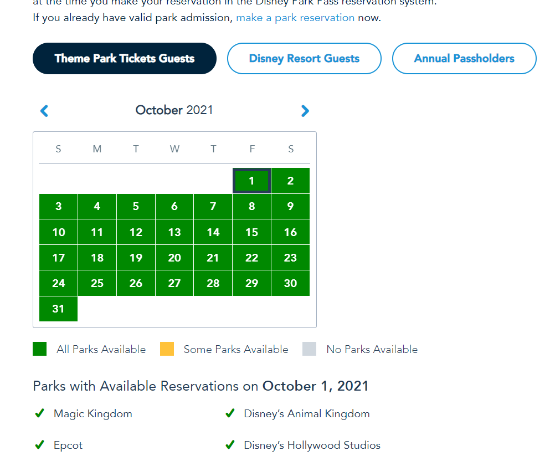Select Saturday October 2 date

[x=290, y=181]
